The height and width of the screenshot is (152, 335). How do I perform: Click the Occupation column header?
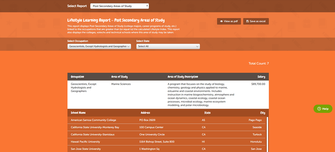click(78, 77)
